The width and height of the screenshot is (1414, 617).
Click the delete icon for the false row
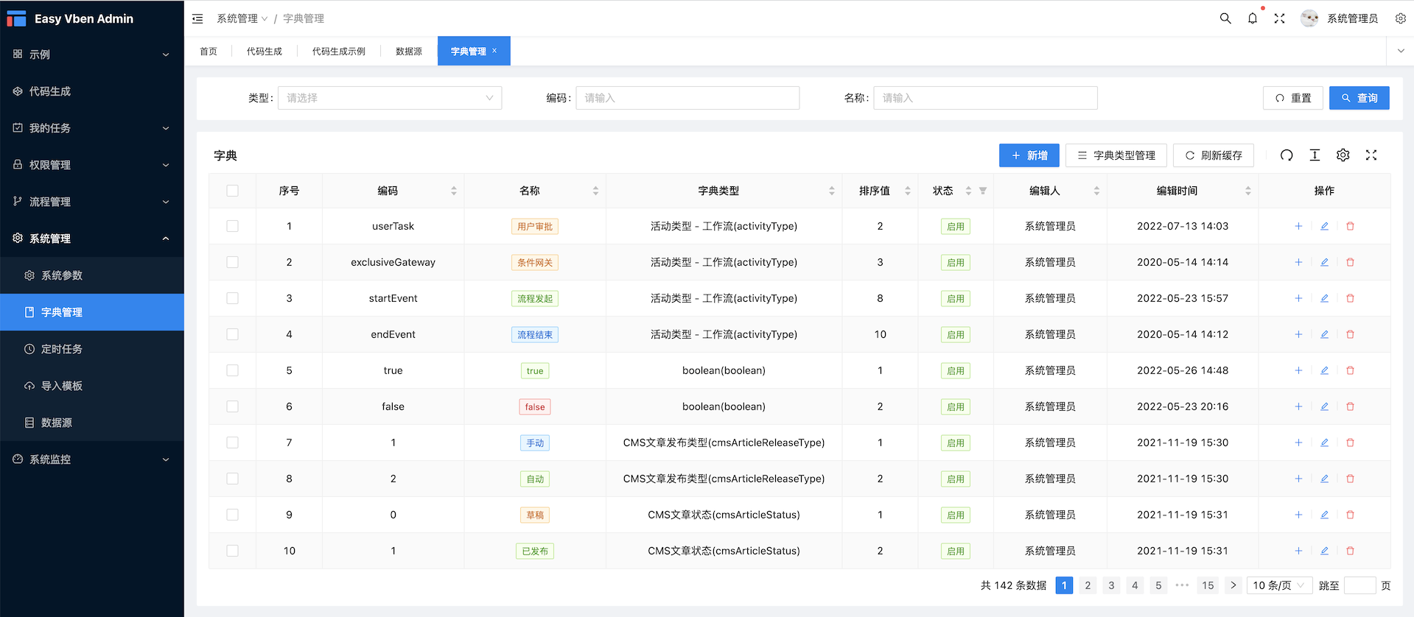pos(1351,406)
